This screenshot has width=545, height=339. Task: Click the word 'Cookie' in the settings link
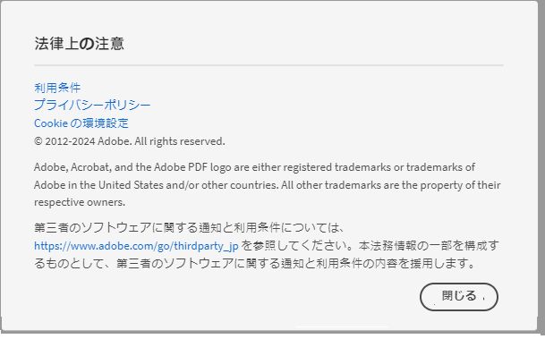(x=51, y=123)
